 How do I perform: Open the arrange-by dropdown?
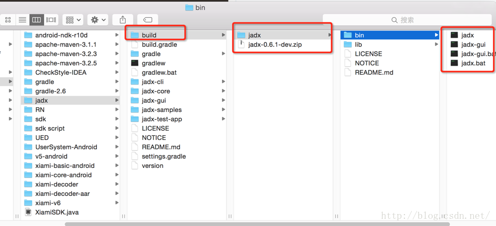coord(73,20)
